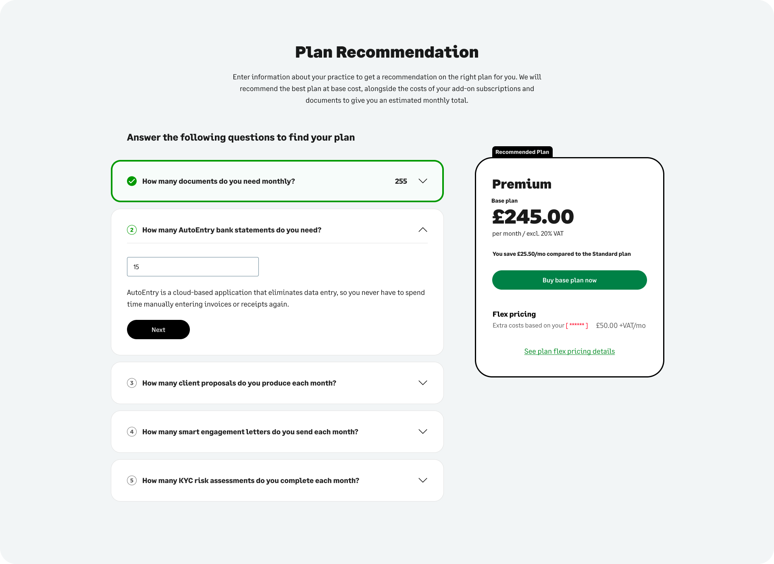The image size is (774, 564).
Task: Click 'How many client proposals' question title
Action: 239,383
